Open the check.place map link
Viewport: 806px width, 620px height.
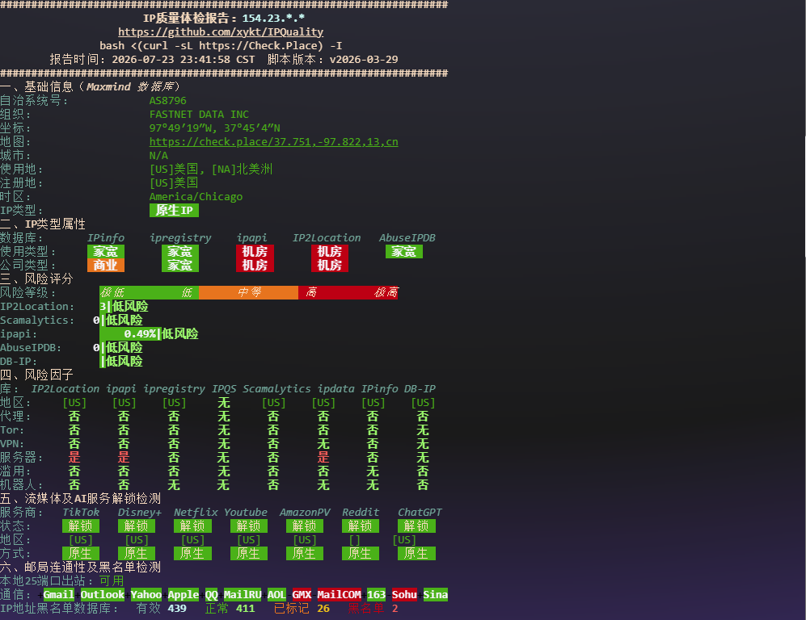[273, 141]
